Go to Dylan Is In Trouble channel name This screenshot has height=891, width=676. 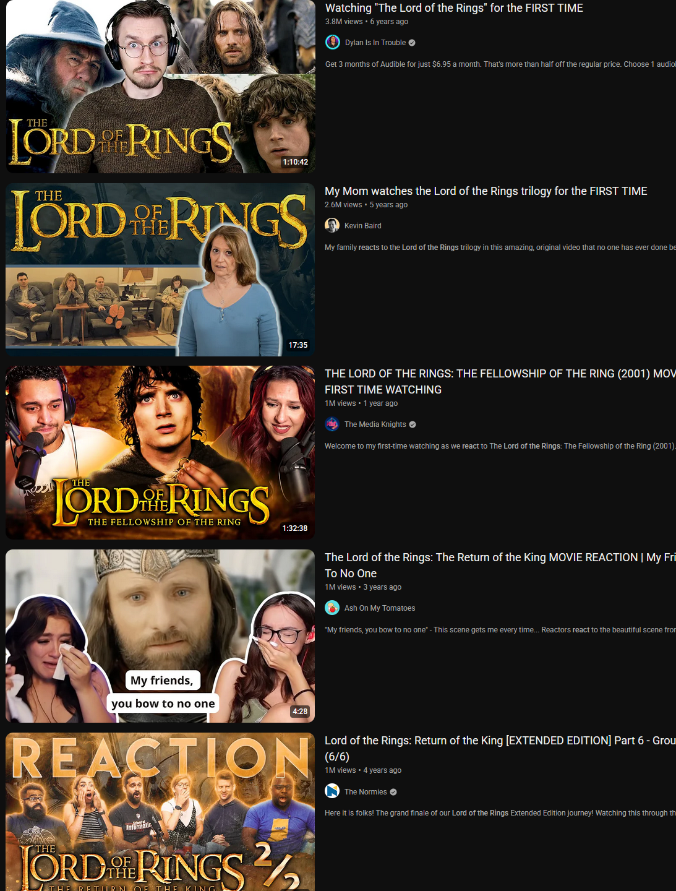(375, 43)
